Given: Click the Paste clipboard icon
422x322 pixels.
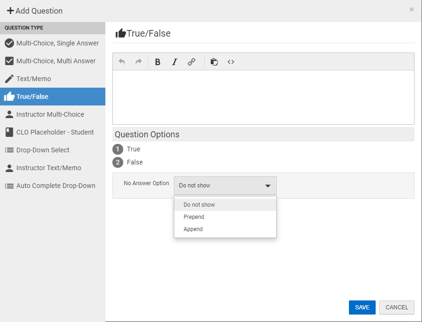Looking at the screenshot, I should [x=214, y=62].
